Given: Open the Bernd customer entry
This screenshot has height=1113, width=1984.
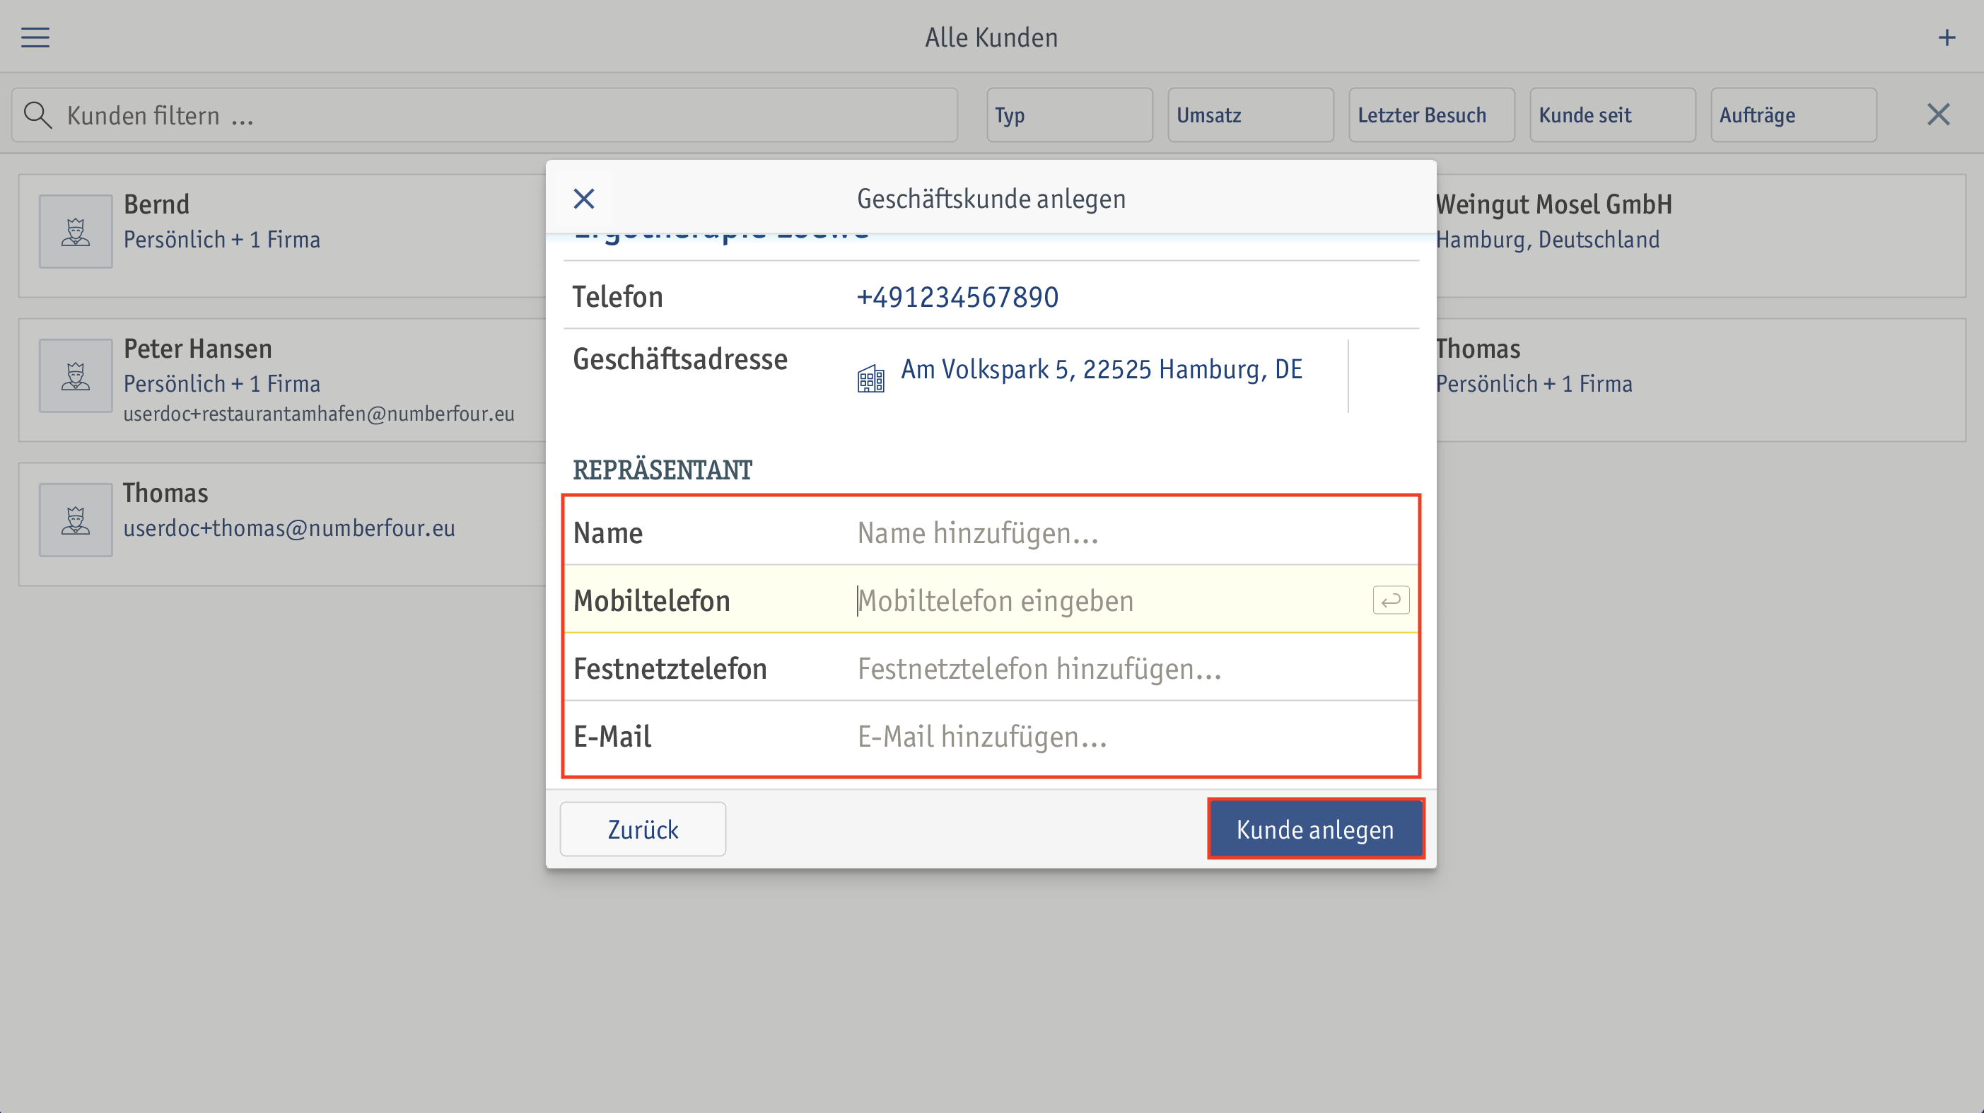Looking at the screenshot, I should [x=282, y=235].
